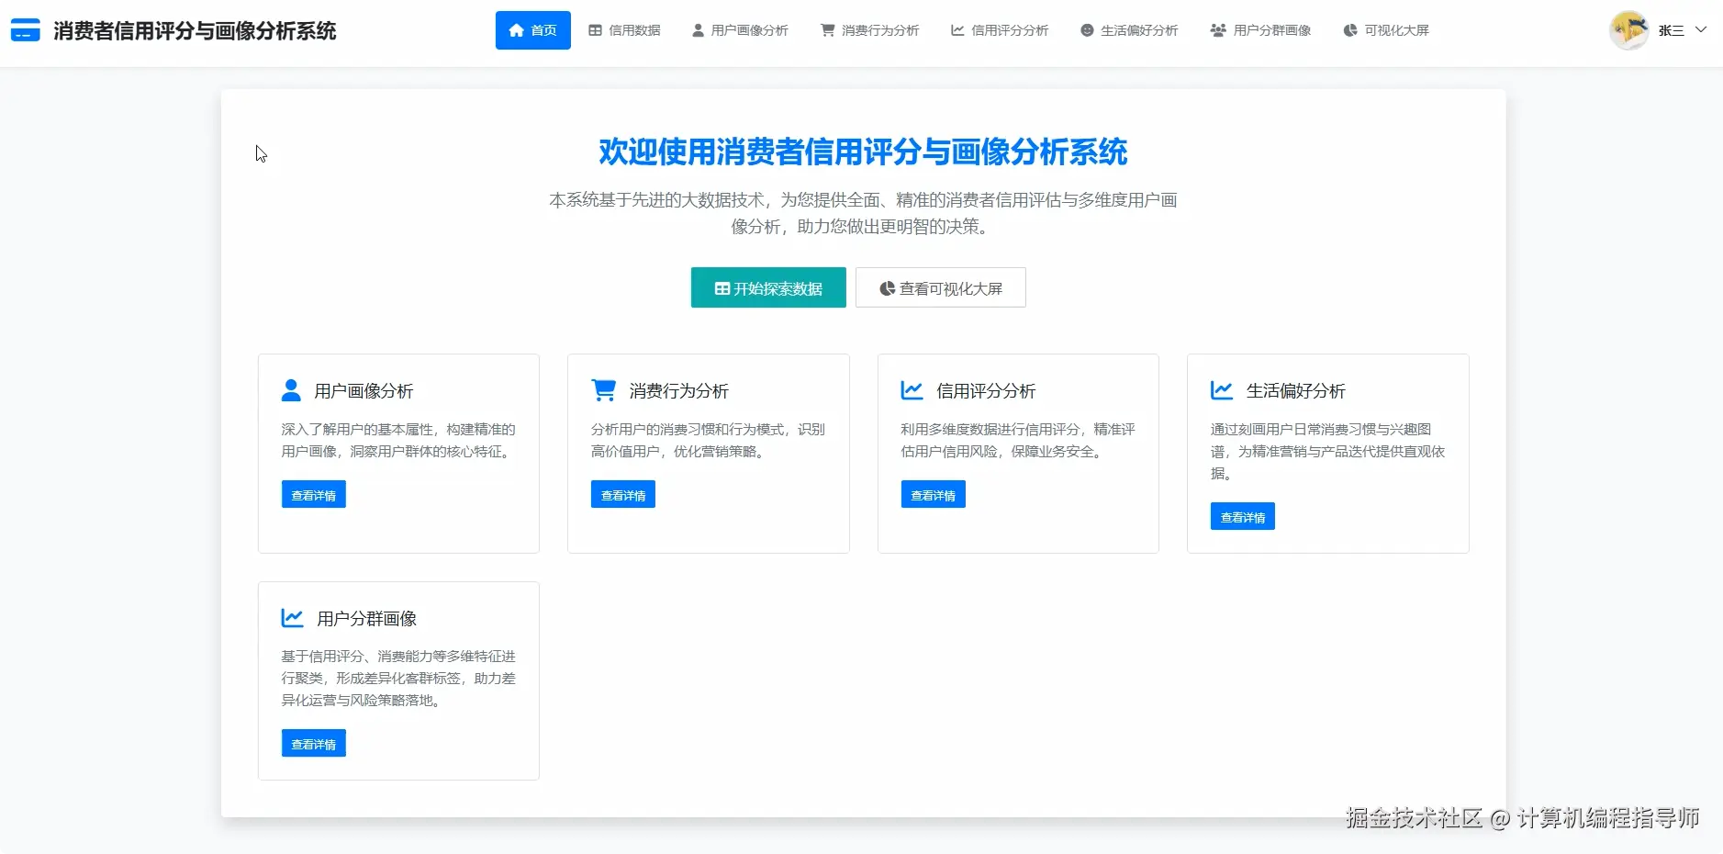Image resolution: width=1723 pixels, height=854 pixels.
Task: View details on the 用户画像分析 card
Action: (x=314, y=495)
